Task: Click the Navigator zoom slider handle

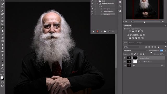Action: (x=144, y=22)
